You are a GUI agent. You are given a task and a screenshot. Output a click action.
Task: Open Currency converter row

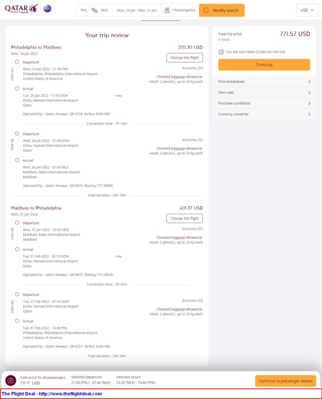coord(264,114)
